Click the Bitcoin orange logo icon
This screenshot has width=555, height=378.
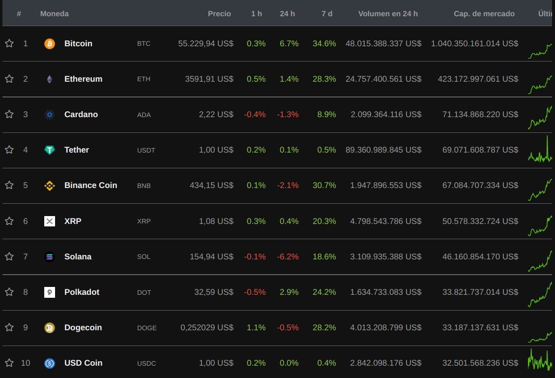pos(50,44)
